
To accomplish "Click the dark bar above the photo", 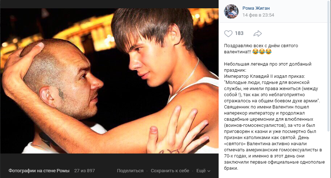I will (109, 4).
